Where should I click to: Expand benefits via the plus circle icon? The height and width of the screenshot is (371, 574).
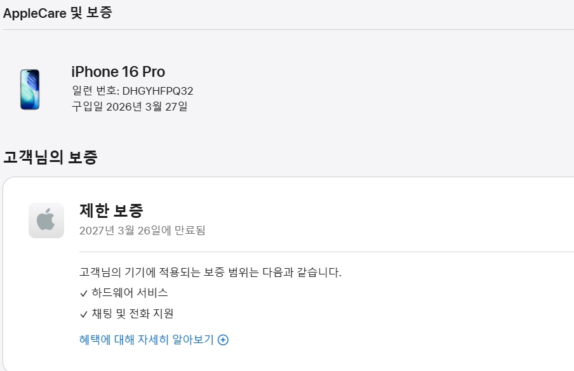[x=223, y=340]
